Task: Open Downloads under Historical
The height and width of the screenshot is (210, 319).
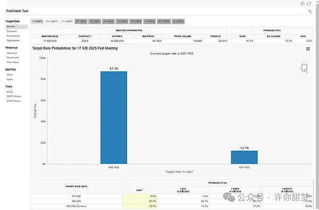Action: tap(13, 58)
